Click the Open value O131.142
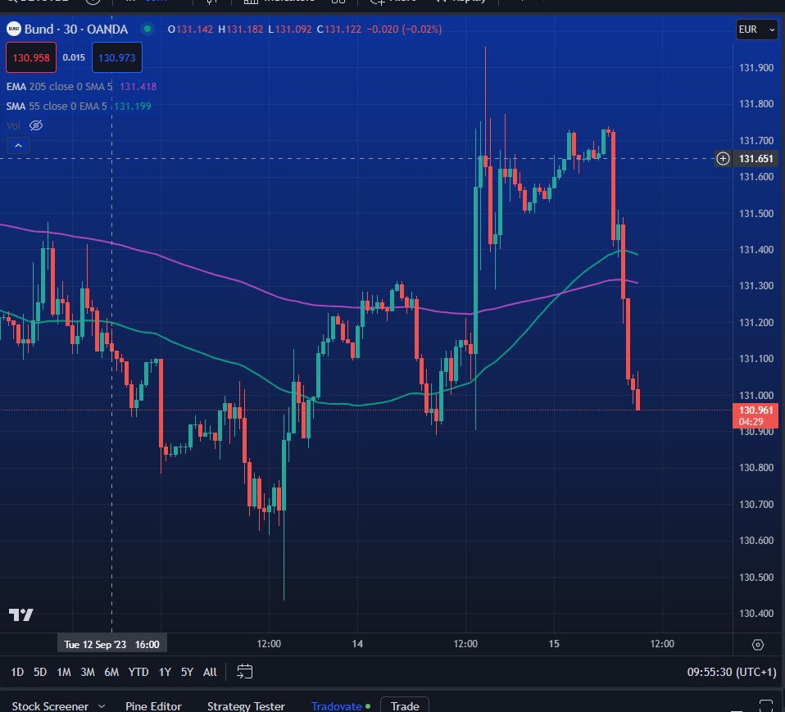 pos(190,29)
